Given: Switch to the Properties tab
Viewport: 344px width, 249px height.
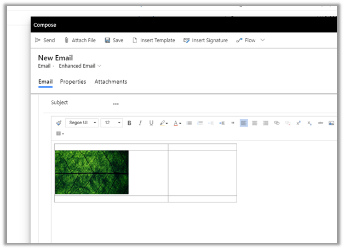Looking at the screenshot, I should tap(73, 82).
